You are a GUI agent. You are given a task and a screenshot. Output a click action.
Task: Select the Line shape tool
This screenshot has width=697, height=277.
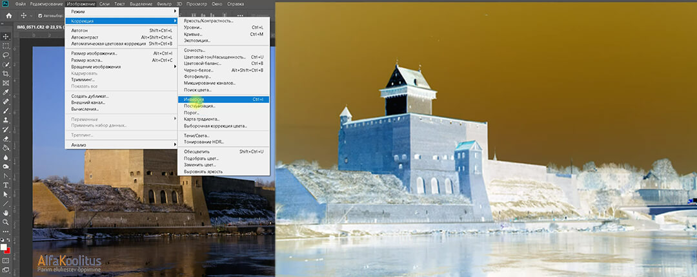coord(6,204)
